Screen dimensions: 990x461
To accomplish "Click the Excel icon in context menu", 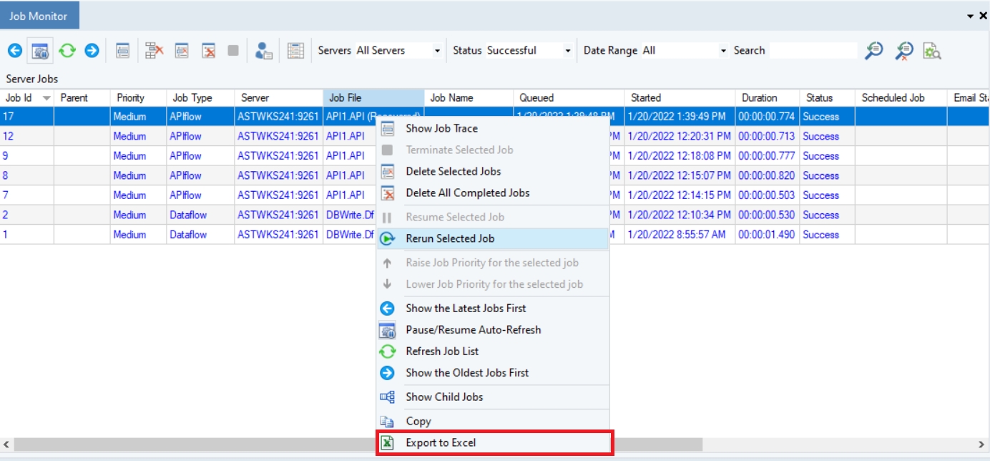I will [x=387, y=442].
